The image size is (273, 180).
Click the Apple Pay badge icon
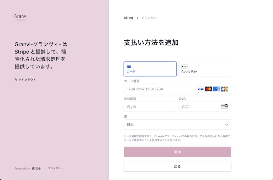(184, 66)
